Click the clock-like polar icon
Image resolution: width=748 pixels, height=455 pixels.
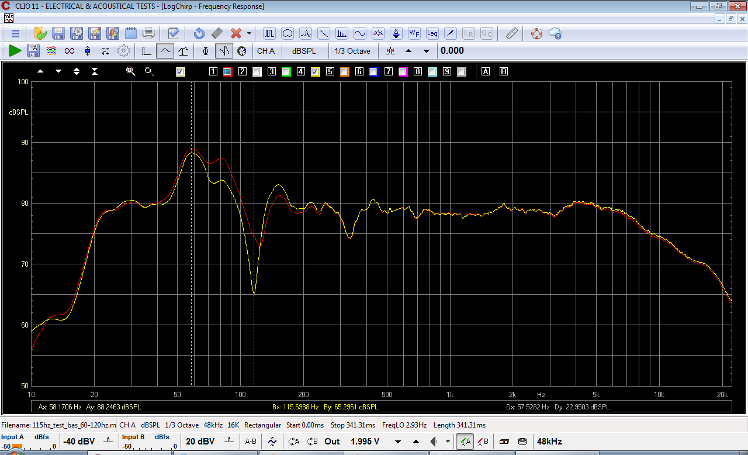click(242, 51)
